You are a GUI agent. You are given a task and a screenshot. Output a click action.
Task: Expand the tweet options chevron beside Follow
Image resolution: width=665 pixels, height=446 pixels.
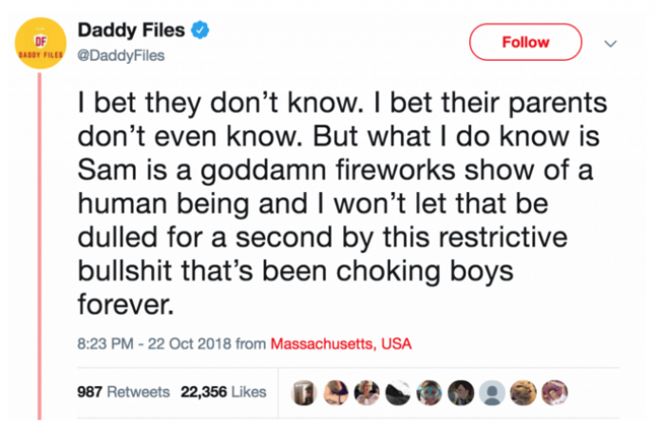tap(612, 43)
